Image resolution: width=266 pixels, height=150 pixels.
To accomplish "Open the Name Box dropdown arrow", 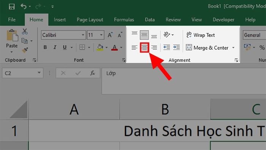I will tap(39, 73).
